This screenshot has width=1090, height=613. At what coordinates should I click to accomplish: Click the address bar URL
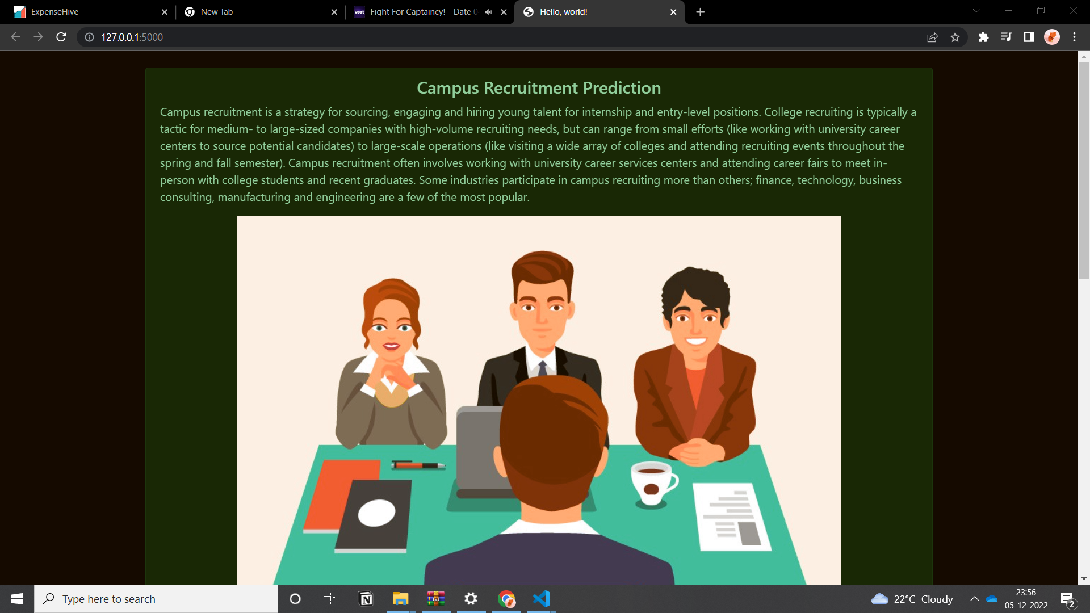pyautogui.click(x=132, y=37)
